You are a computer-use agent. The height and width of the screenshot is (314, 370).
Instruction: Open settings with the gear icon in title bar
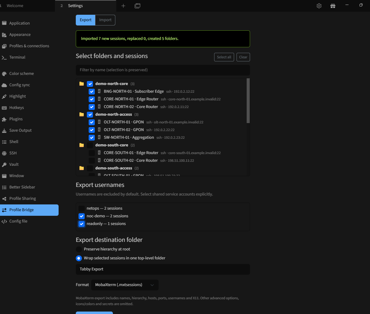(x=319, y=6)
